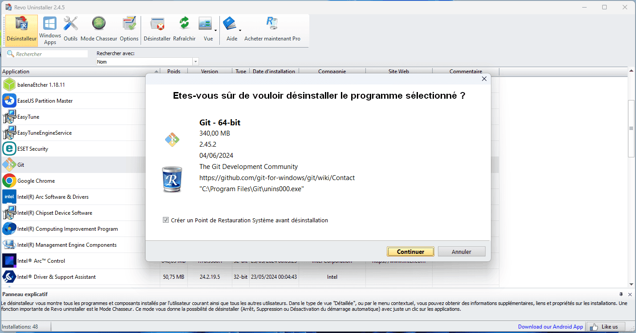Open the Vue view icon
Viewport: 636px width, 333px height.
205,24
